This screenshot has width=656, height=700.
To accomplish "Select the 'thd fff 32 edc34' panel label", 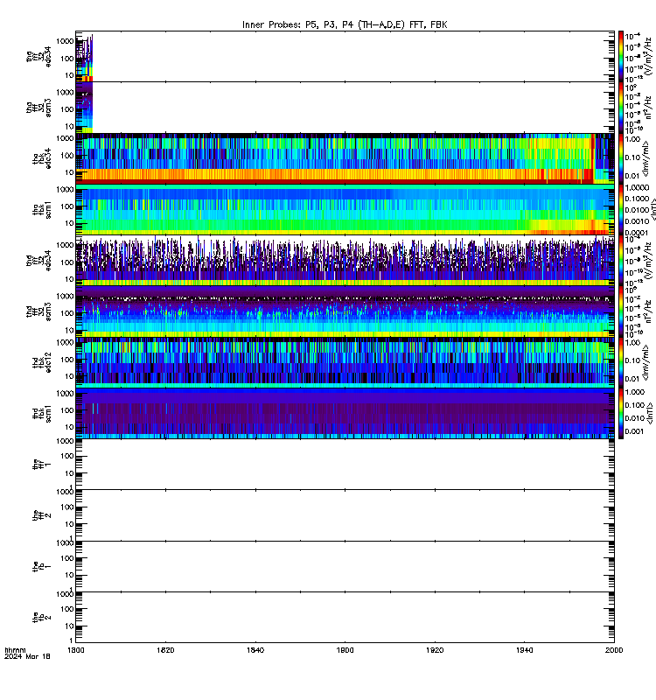I will (x=38, y=260).
